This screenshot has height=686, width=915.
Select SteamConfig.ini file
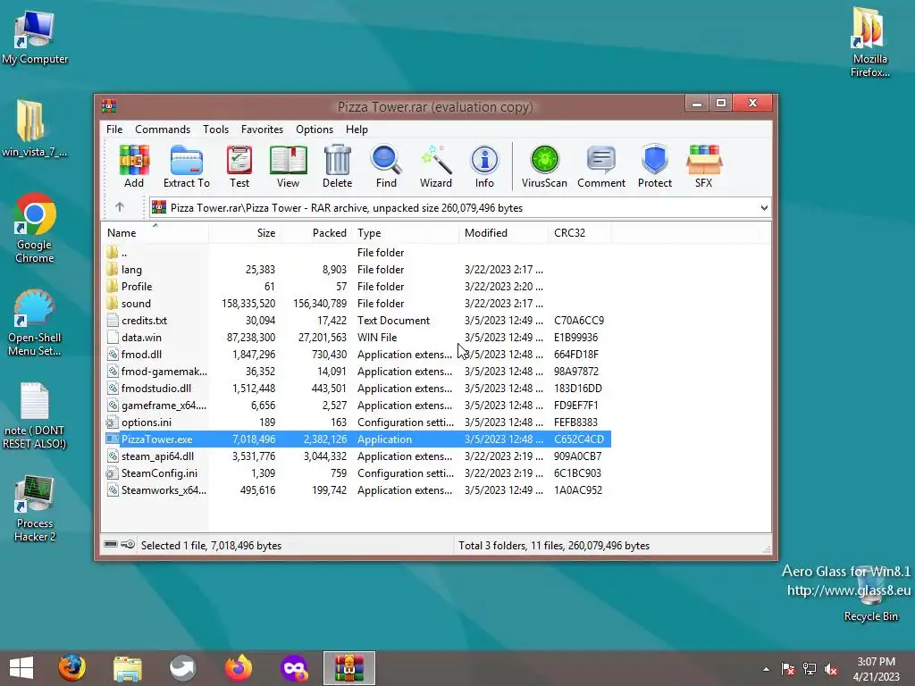click(357, 473)
